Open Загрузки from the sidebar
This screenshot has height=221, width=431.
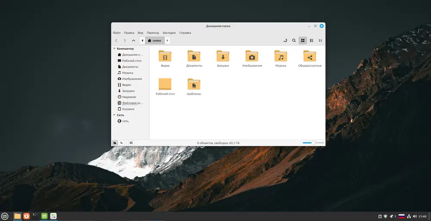(126, 91)
